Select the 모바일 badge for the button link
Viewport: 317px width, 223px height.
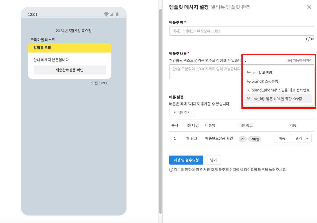click(254, 139)
